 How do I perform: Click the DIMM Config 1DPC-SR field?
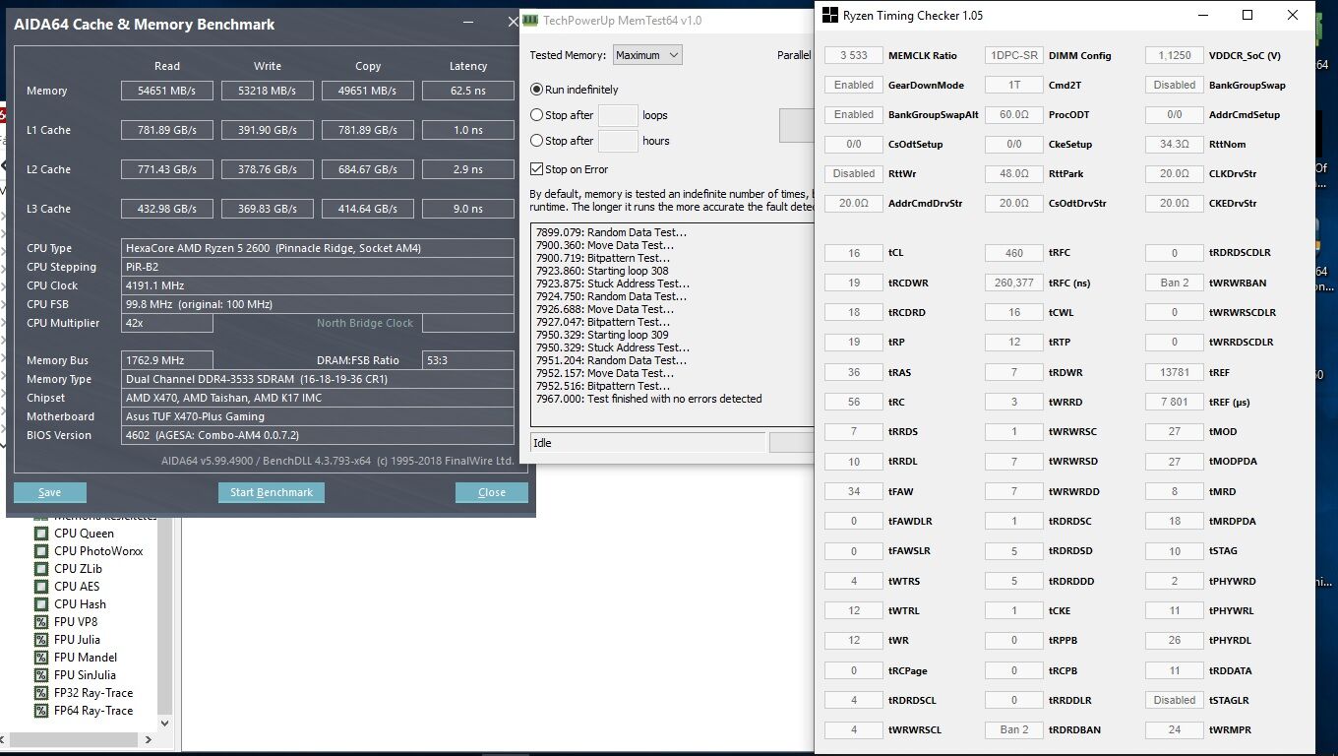(x=1014, y=55)
